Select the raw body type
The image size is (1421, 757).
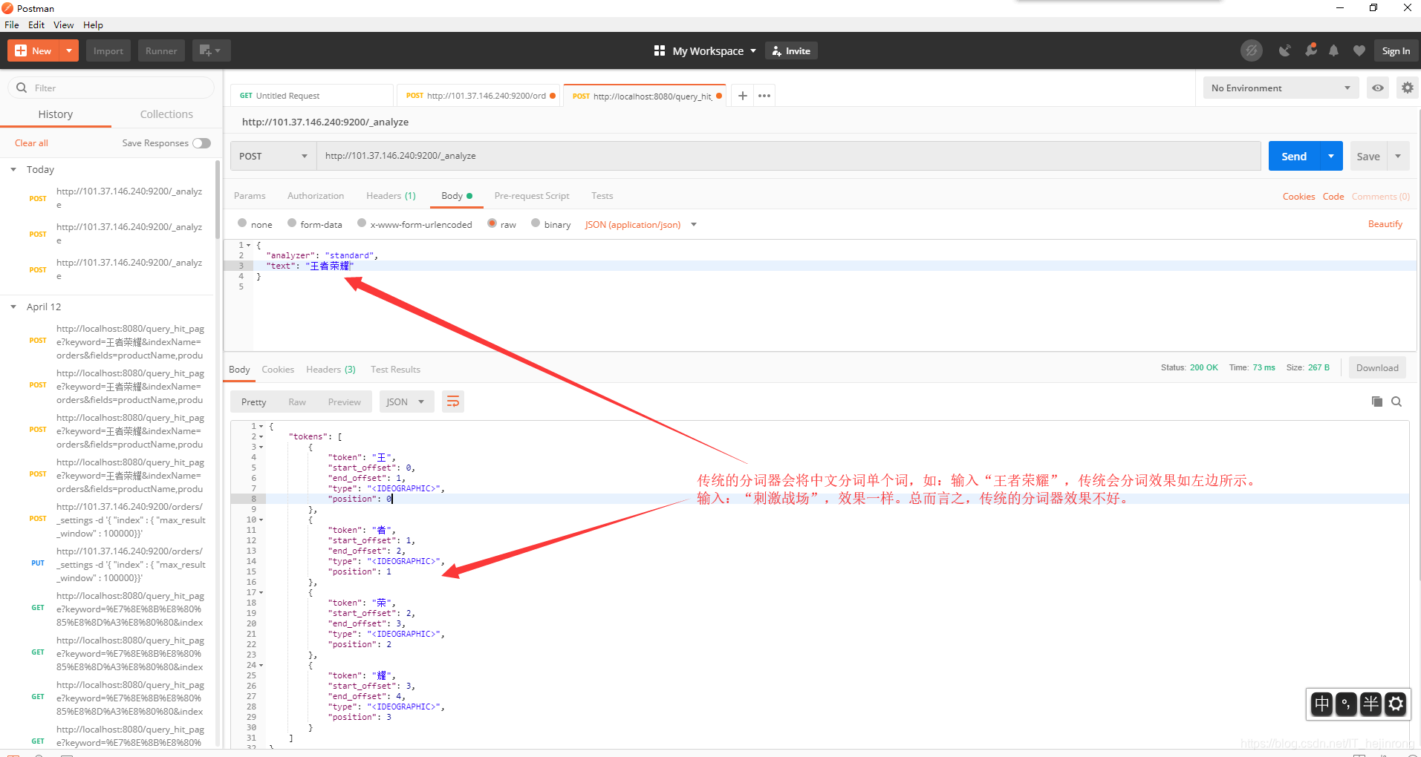point(492,223)
